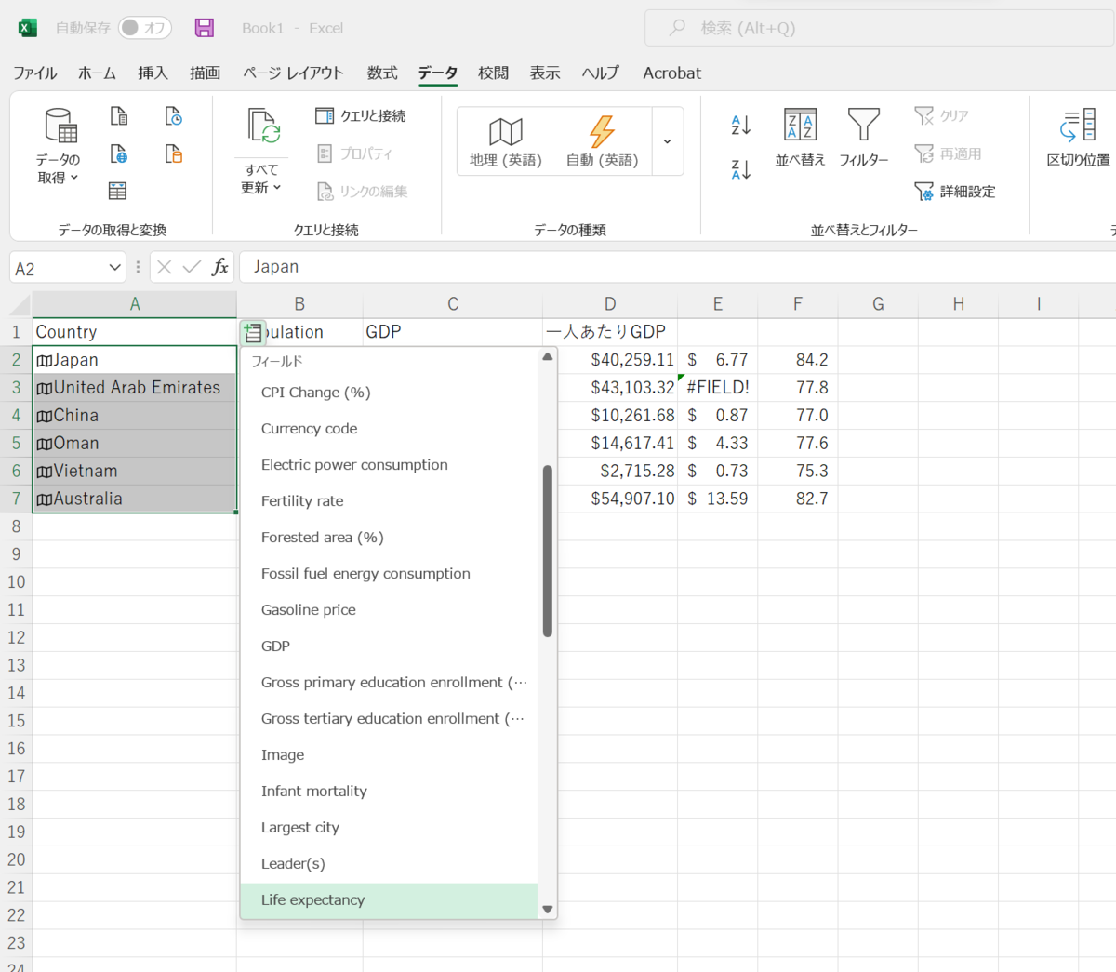Open the 校閲 tab
The height and width of the screenshot is (972, 1116).
click(493, 73)
